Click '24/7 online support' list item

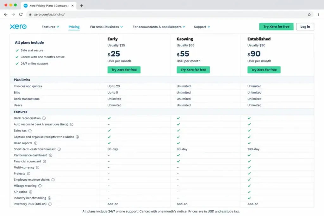coord(34,63)
